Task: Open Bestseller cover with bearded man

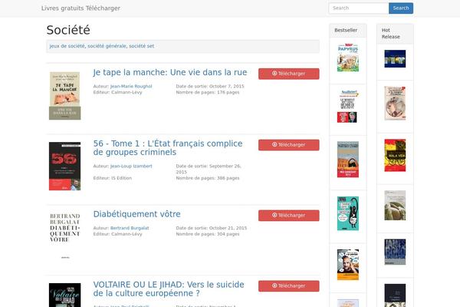Action: pos(348,265)
